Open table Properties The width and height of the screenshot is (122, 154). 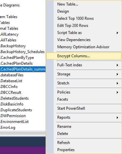pyautogui.click(x=66, y=150)
